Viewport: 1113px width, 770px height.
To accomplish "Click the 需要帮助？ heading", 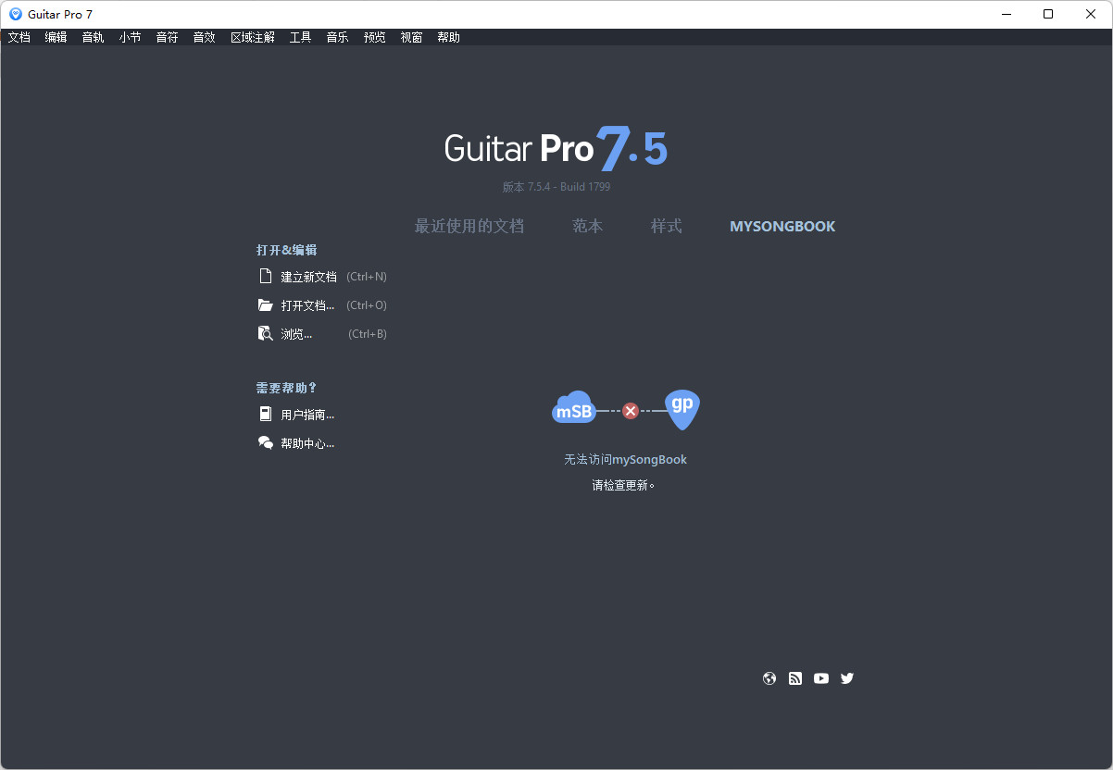I will click(x=287, y=388).
